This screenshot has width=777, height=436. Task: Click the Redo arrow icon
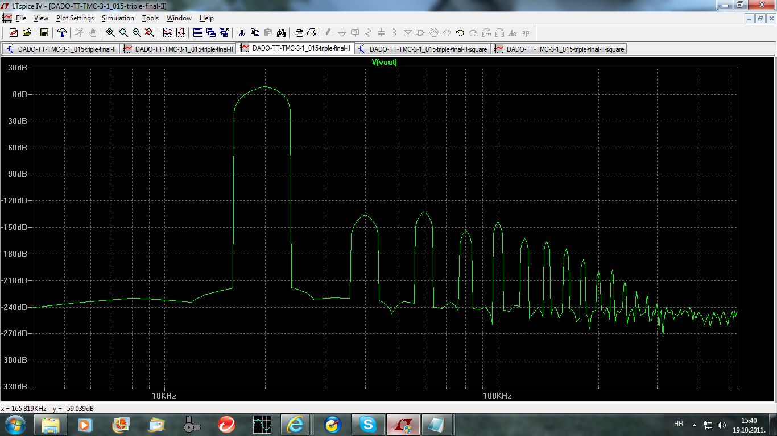click(x=473, y=33)
